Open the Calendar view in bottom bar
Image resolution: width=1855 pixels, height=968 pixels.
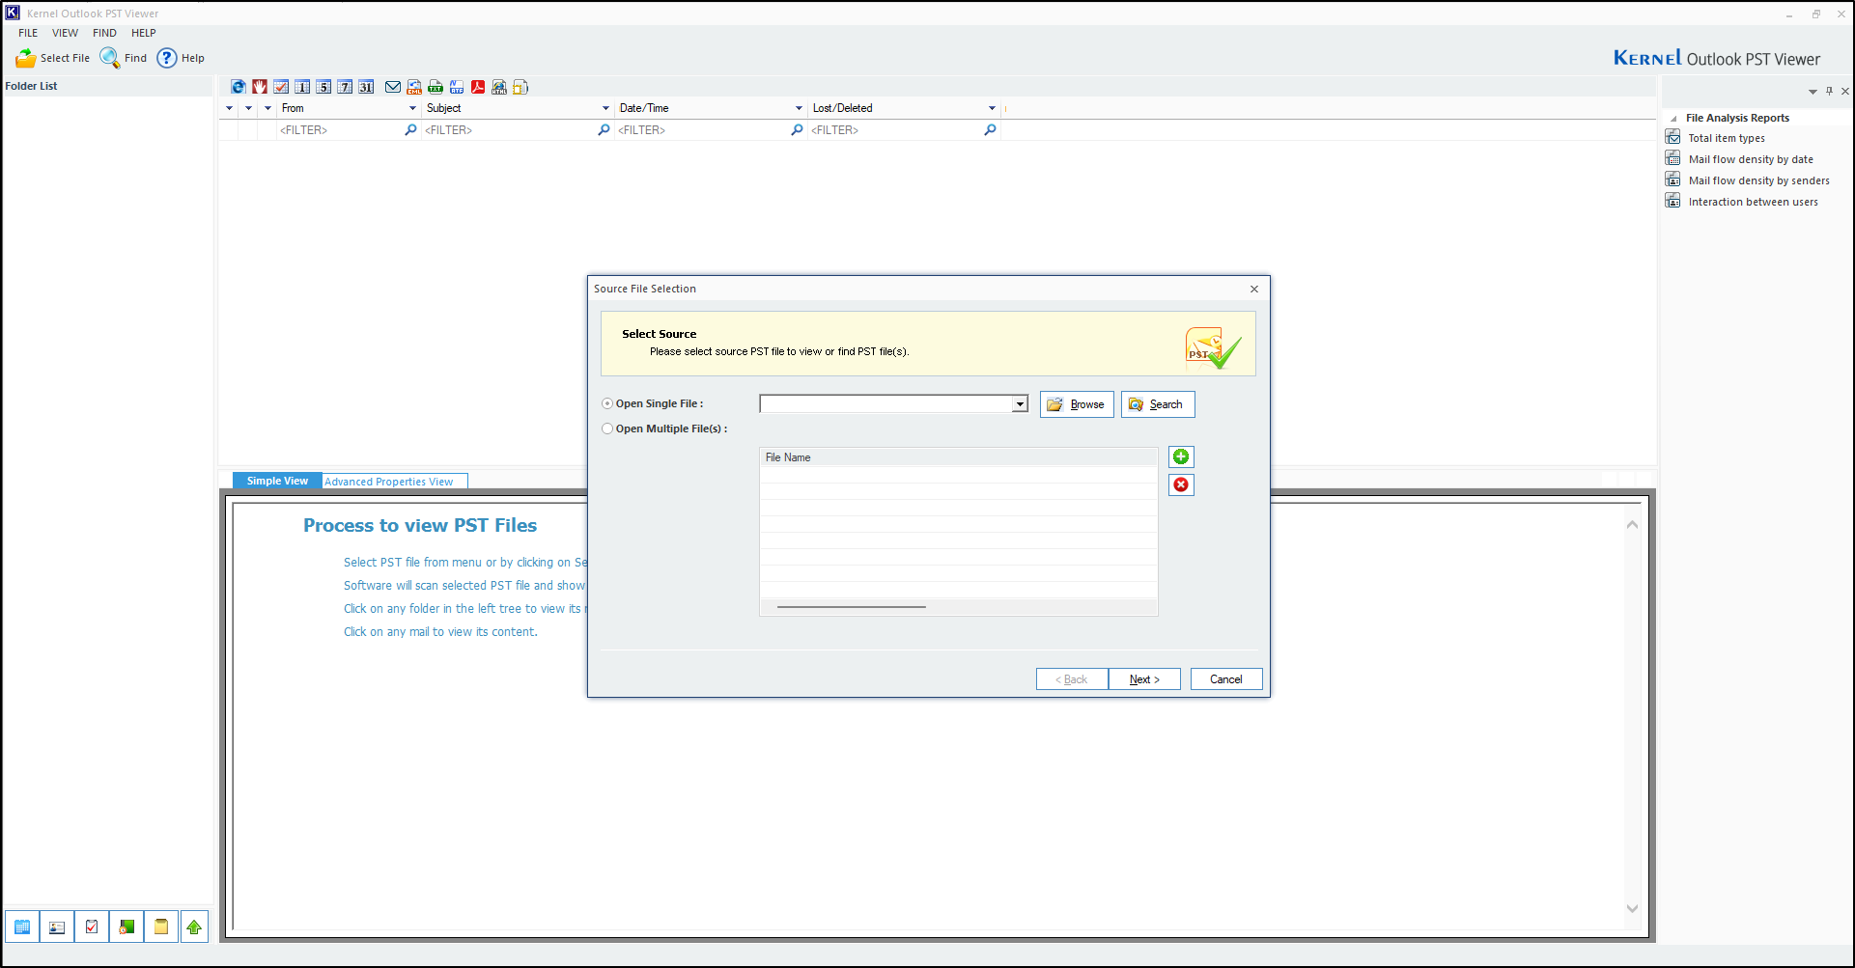click(x=22, y=927)
